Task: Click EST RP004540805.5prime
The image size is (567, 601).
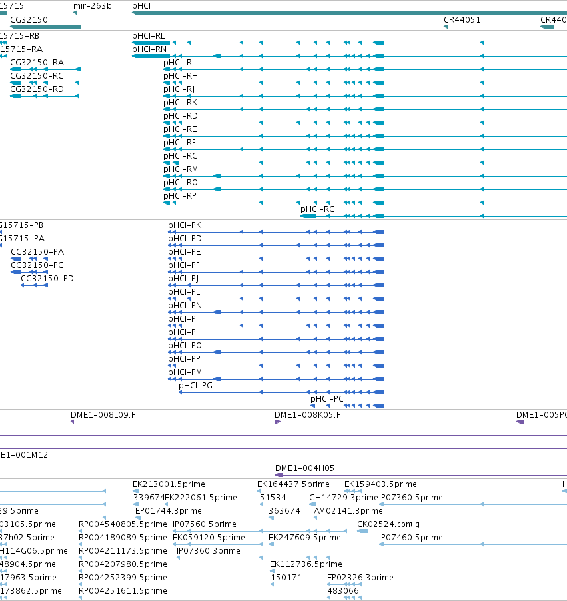Action: (123, 524)
